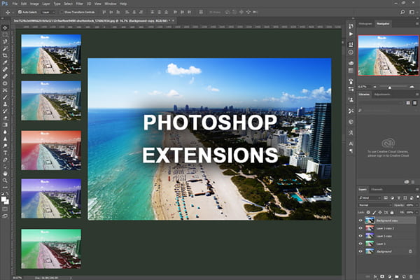Lock all padlock icon in Layers
Image resolution: width=420 pixels, height=280 pixels.
(x=392, y=213)
